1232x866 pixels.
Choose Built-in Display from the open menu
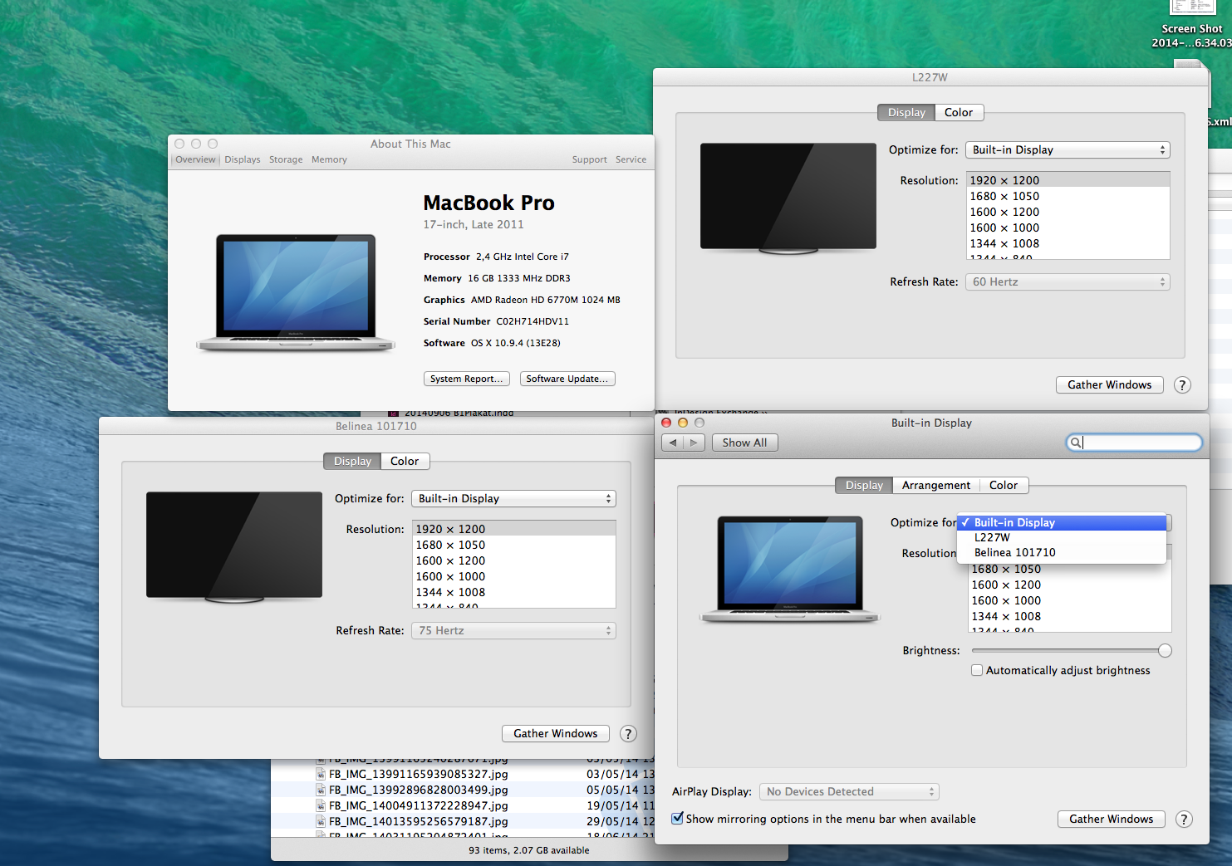(x=1062, y=522)
